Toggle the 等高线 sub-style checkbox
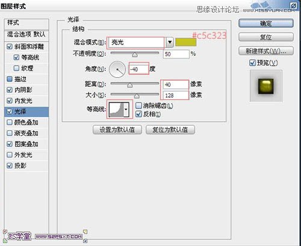The width and height of the screenshot is (301, 246). click(x=16, y=57)
